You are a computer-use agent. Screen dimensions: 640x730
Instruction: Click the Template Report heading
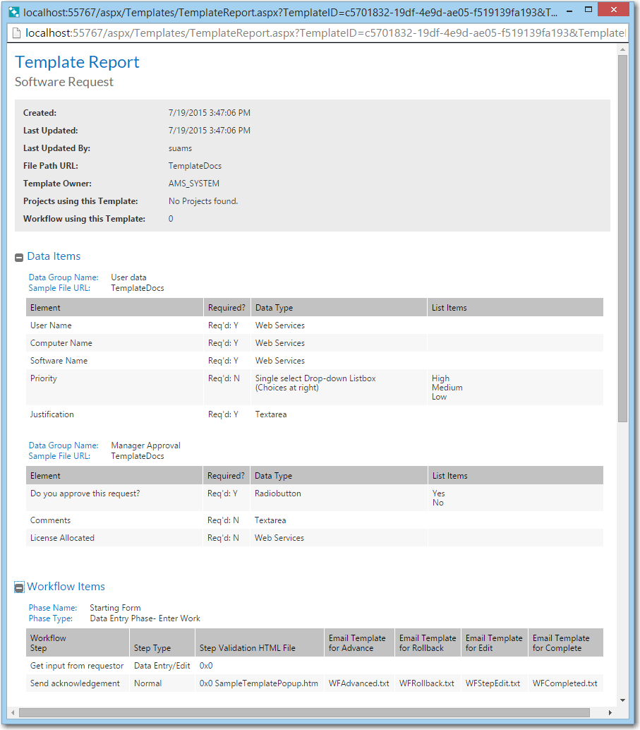coord(77,62)
